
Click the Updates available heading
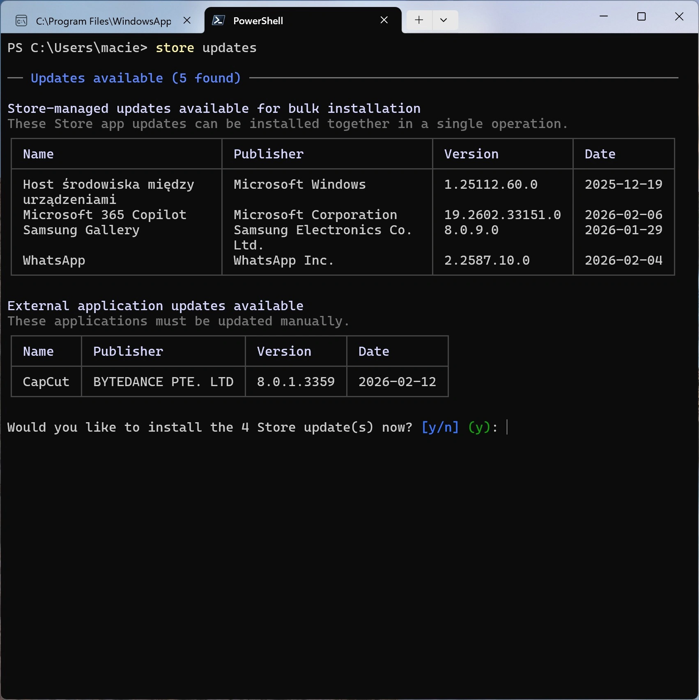click(136, 78)
